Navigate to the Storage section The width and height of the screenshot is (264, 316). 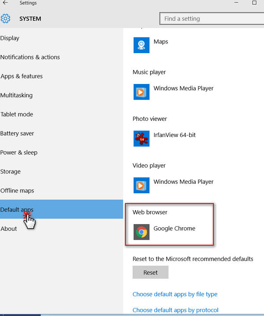(11, 172)
